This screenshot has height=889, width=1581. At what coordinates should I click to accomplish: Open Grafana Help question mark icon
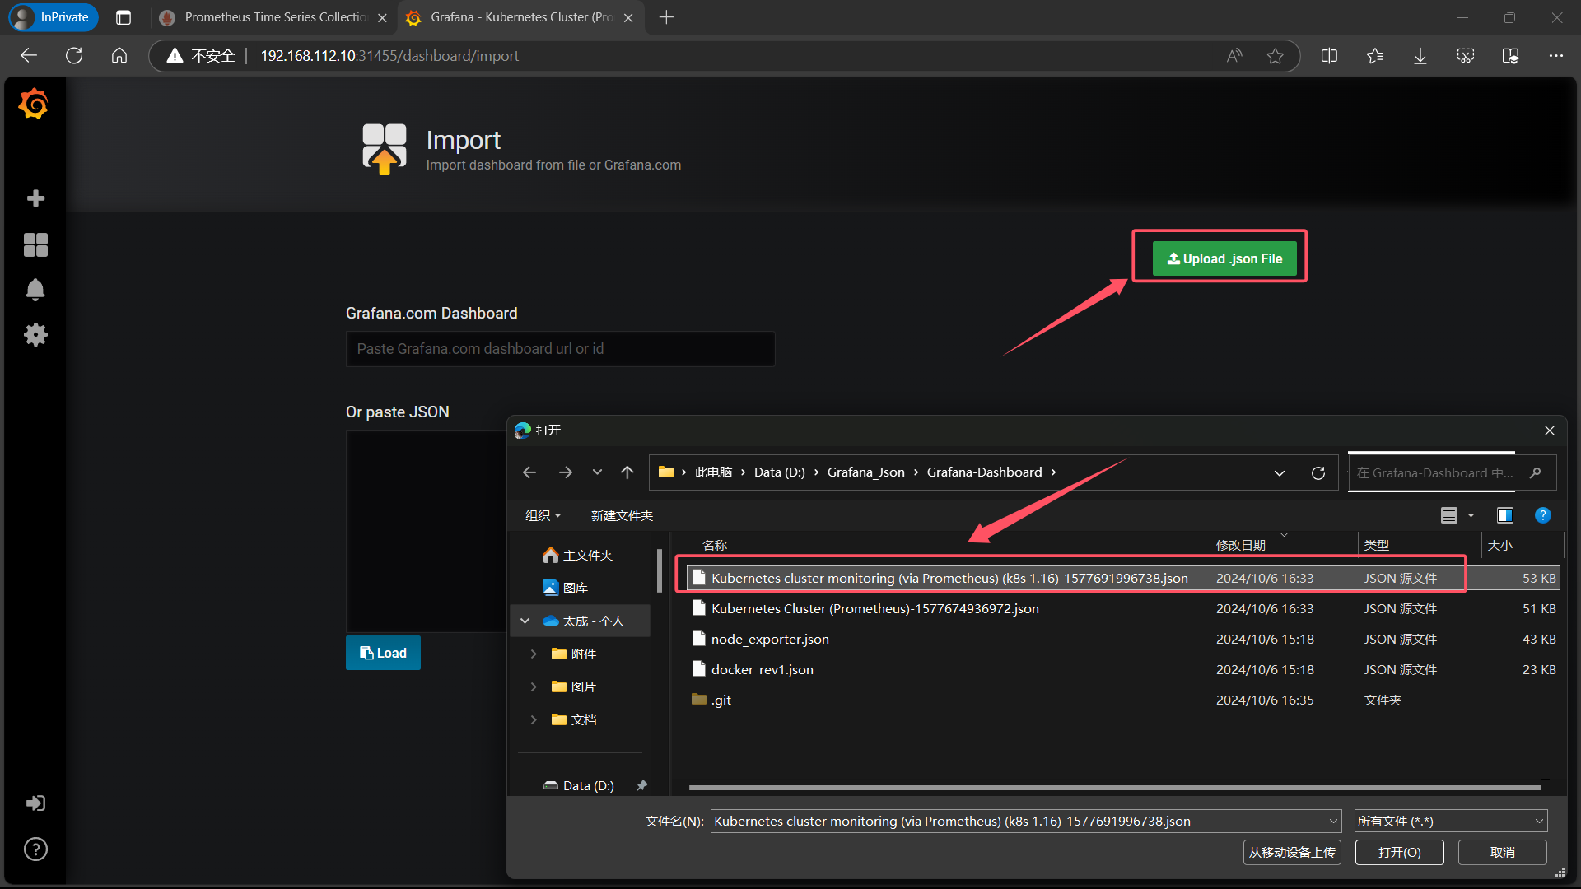[35, 849]
